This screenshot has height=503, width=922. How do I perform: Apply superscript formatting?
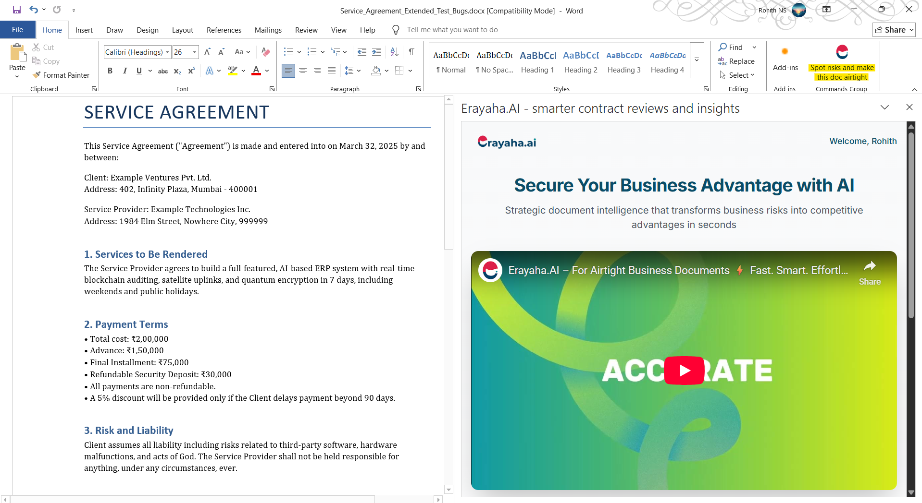tap(191, 71)
